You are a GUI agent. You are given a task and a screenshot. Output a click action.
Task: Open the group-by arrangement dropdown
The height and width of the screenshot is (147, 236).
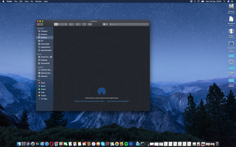point(71,24)
